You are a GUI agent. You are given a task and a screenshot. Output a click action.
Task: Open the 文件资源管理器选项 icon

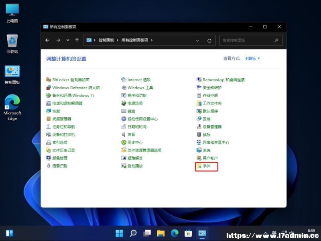124,150
